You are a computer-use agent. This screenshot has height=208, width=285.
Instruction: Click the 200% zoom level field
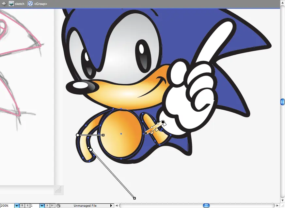click(x=7, y=206)
